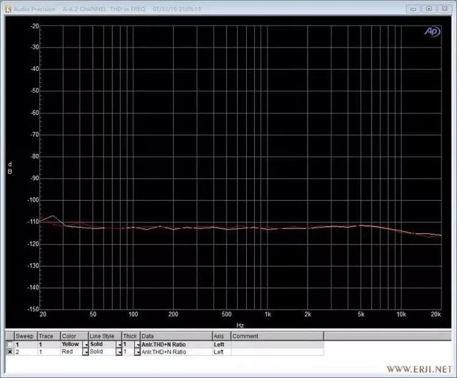This screenshot has height=378, width=457.
Task: Click the Comment column header
Action: tap(277, 337)
